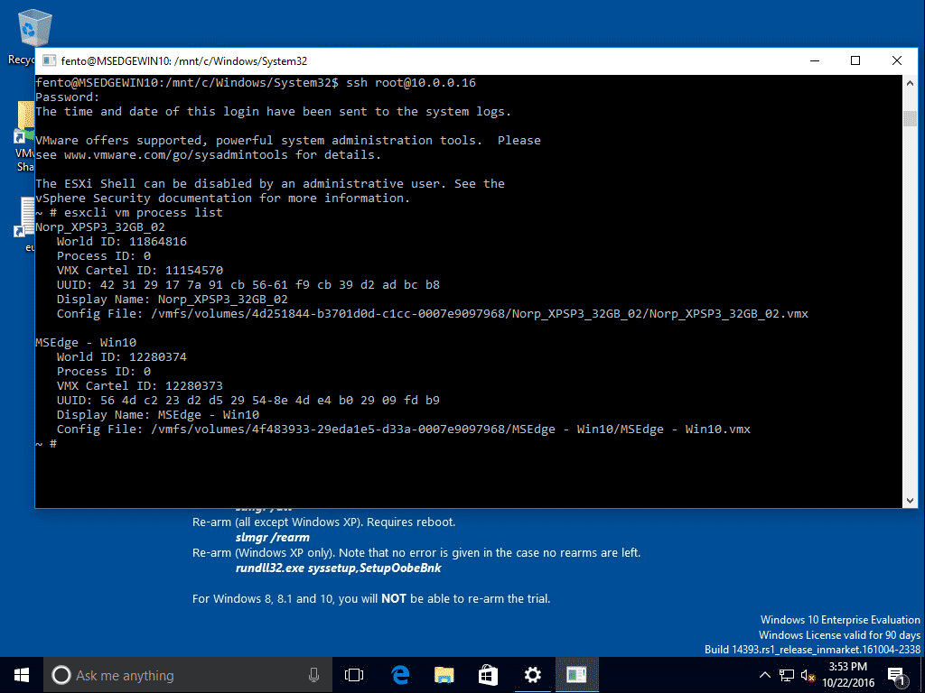
Task: Open the clock showing 3:53 PM
Action: pyautogui.click(x=847, y=675)
